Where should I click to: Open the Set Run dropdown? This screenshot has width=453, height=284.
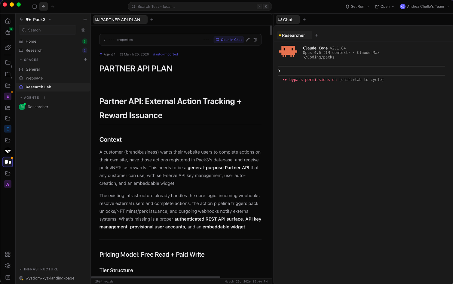[357, 7]
